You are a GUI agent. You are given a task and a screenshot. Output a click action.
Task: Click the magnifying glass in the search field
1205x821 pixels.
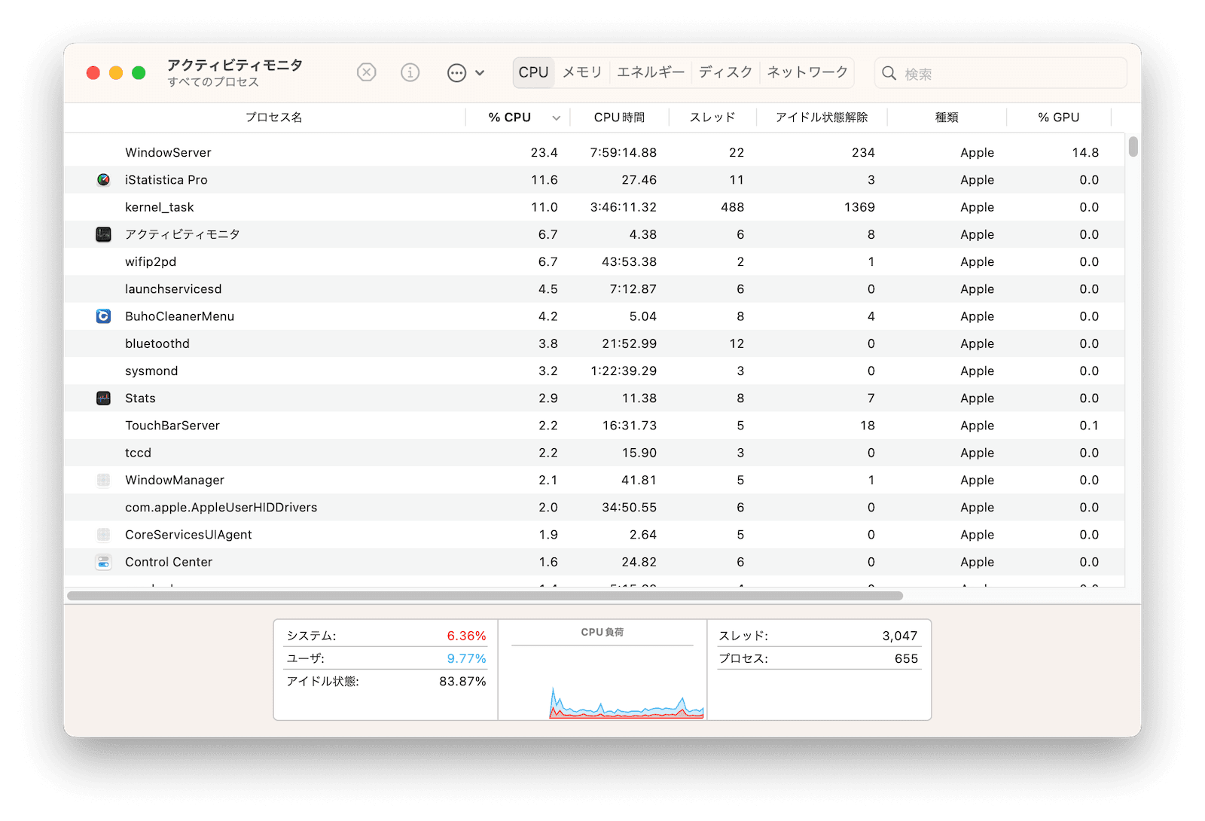pos(889,73)
